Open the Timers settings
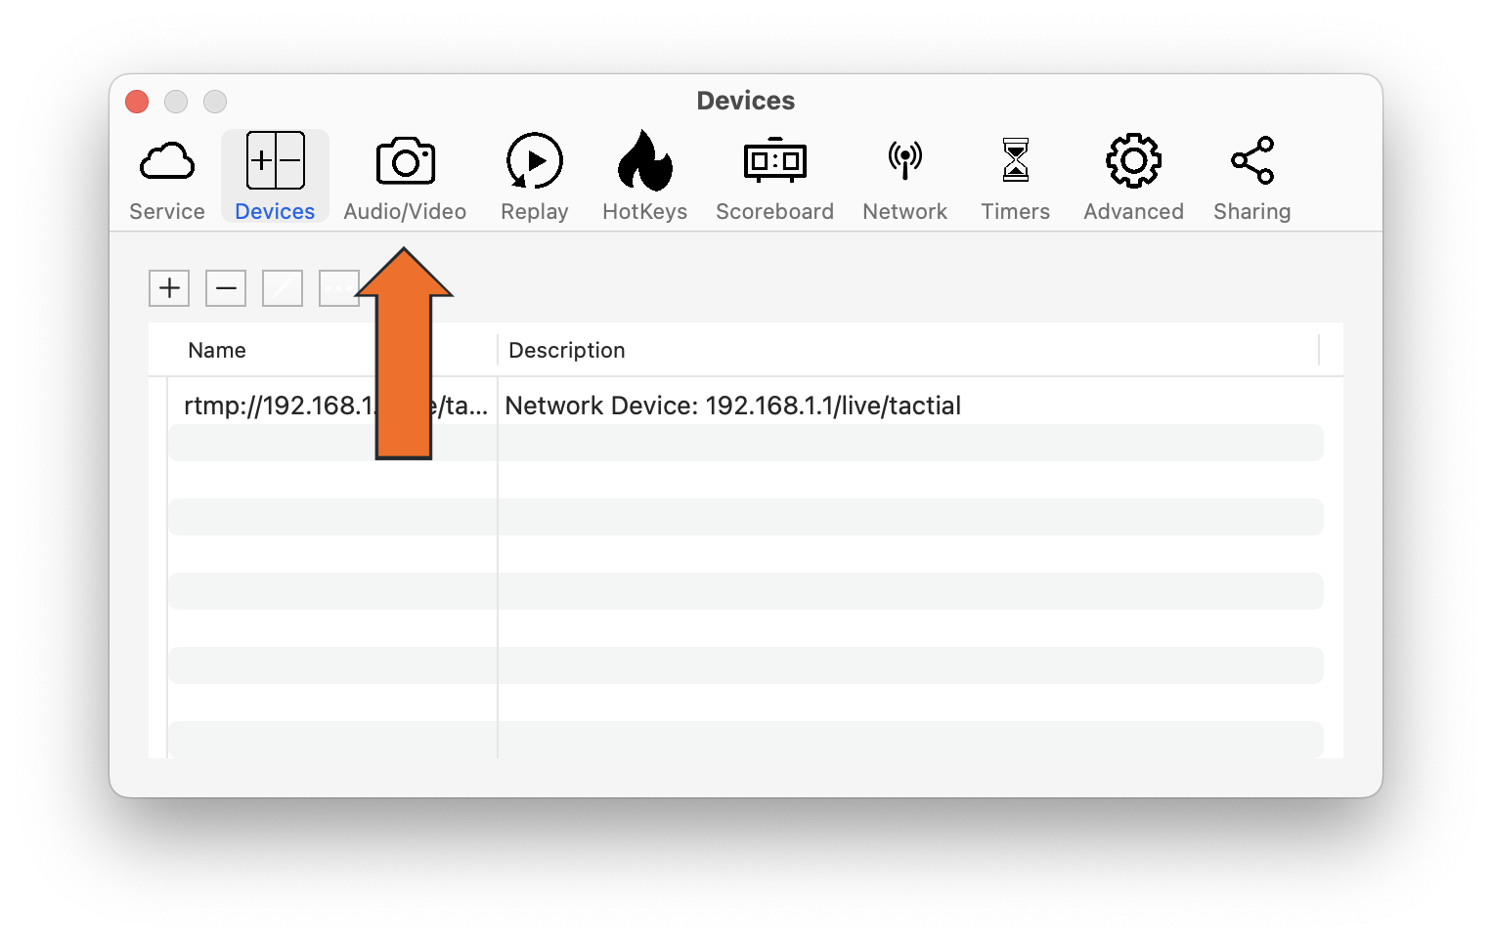This screenshot has width=1492, height=942. click(1015, 176)
